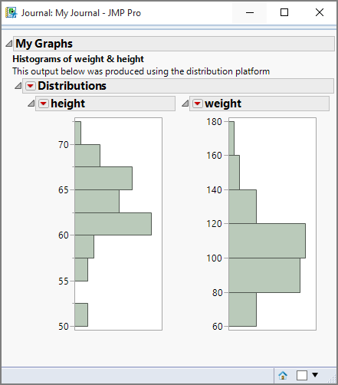Screen dimensions: 338x385
Task: Collapse the weight report disclosure triangle
Action: click(185, 104)
